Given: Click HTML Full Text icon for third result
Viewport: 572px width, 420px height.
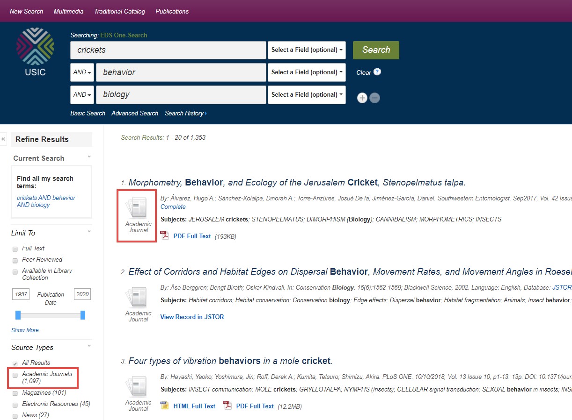Looking at the screenshot, I should [x=164, y=406].
